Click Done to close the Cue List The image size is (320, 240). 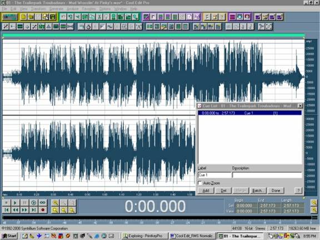(x=276, y=191)
